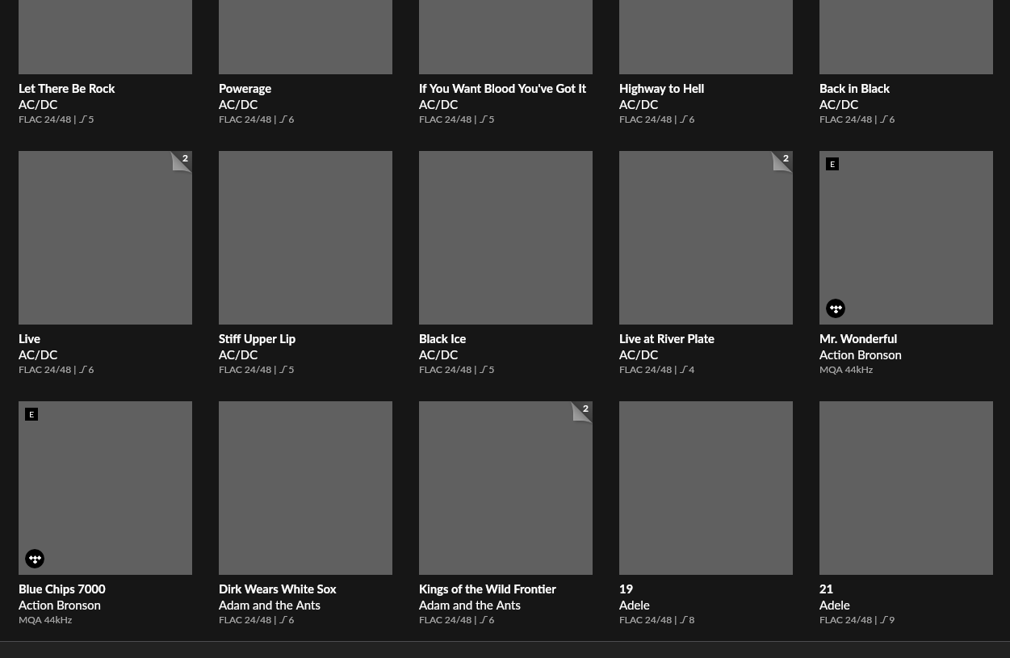1010x658 pixels.
Task: Click FLAC 24/48 format under album 19
Action: [x=645, y=620]
